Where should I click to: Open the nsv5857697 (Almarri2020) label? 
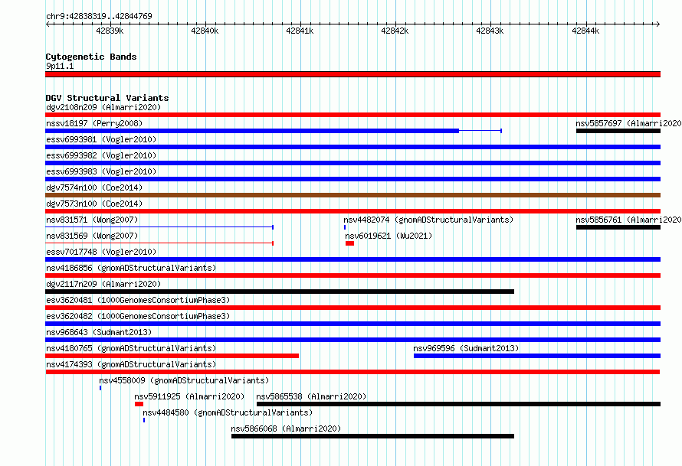point(628,123)
